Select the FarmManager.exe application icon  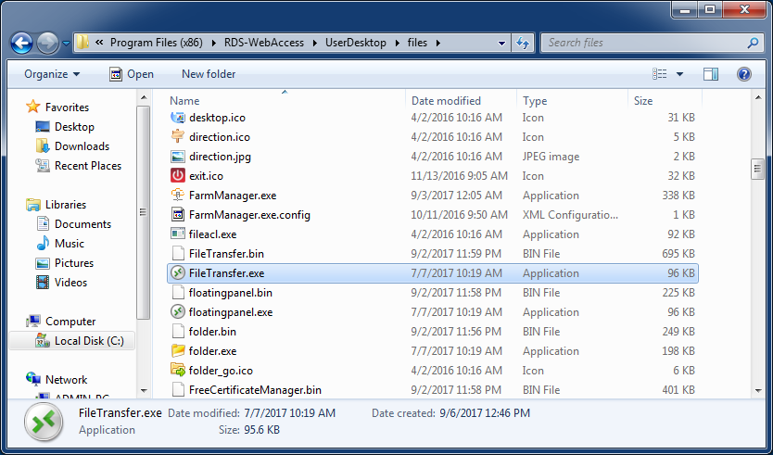click(x=177, y=196)
